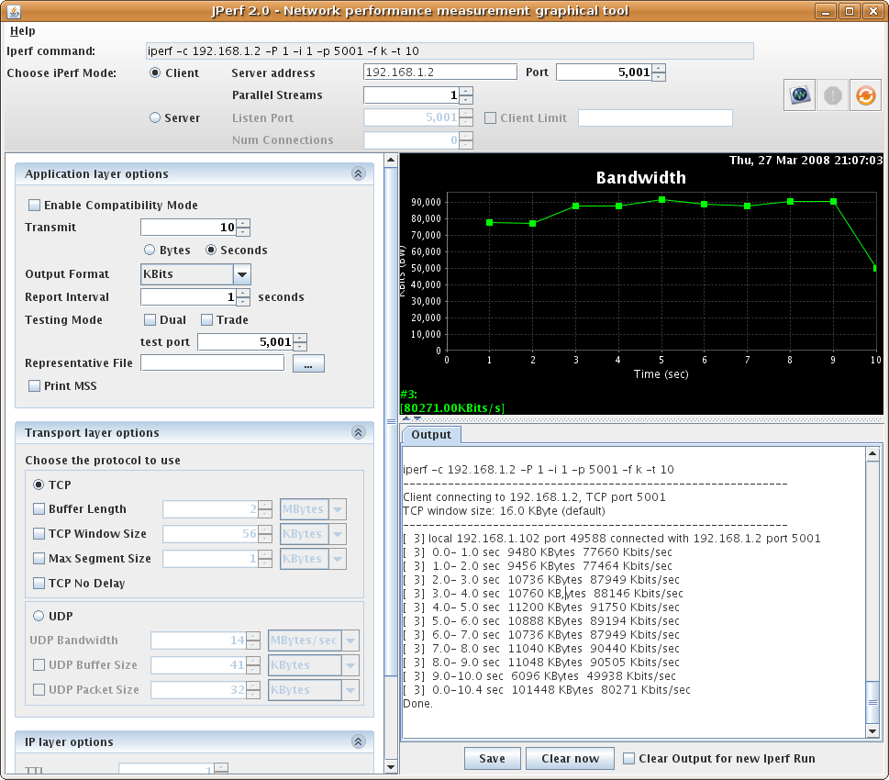Open the UDP Buffer Size KBytes dropdown
This screenshot has width=889, height=780.
coord(350,665)
